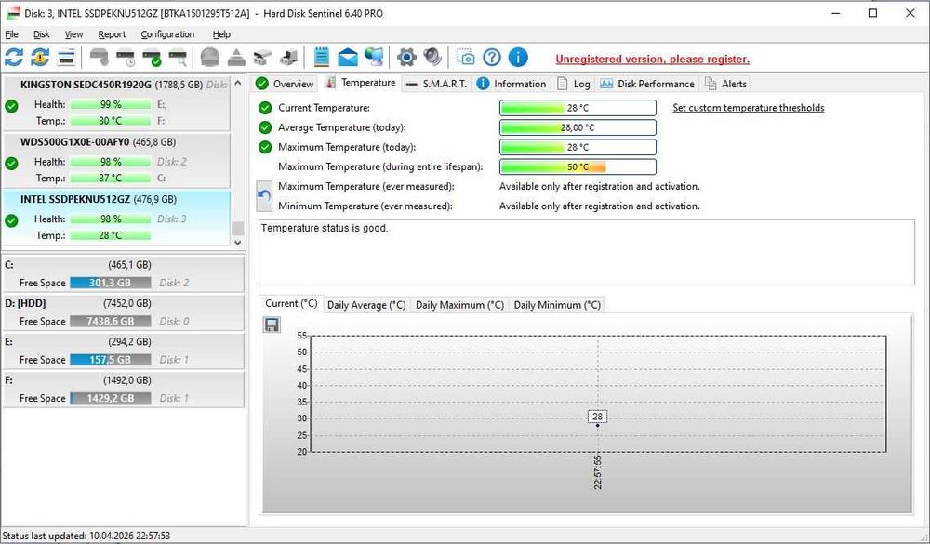Click the E: free space bar 157,5 GB
Image resolution: width=930 pixels, height=544 pixels.
click(x=111, y=360)
